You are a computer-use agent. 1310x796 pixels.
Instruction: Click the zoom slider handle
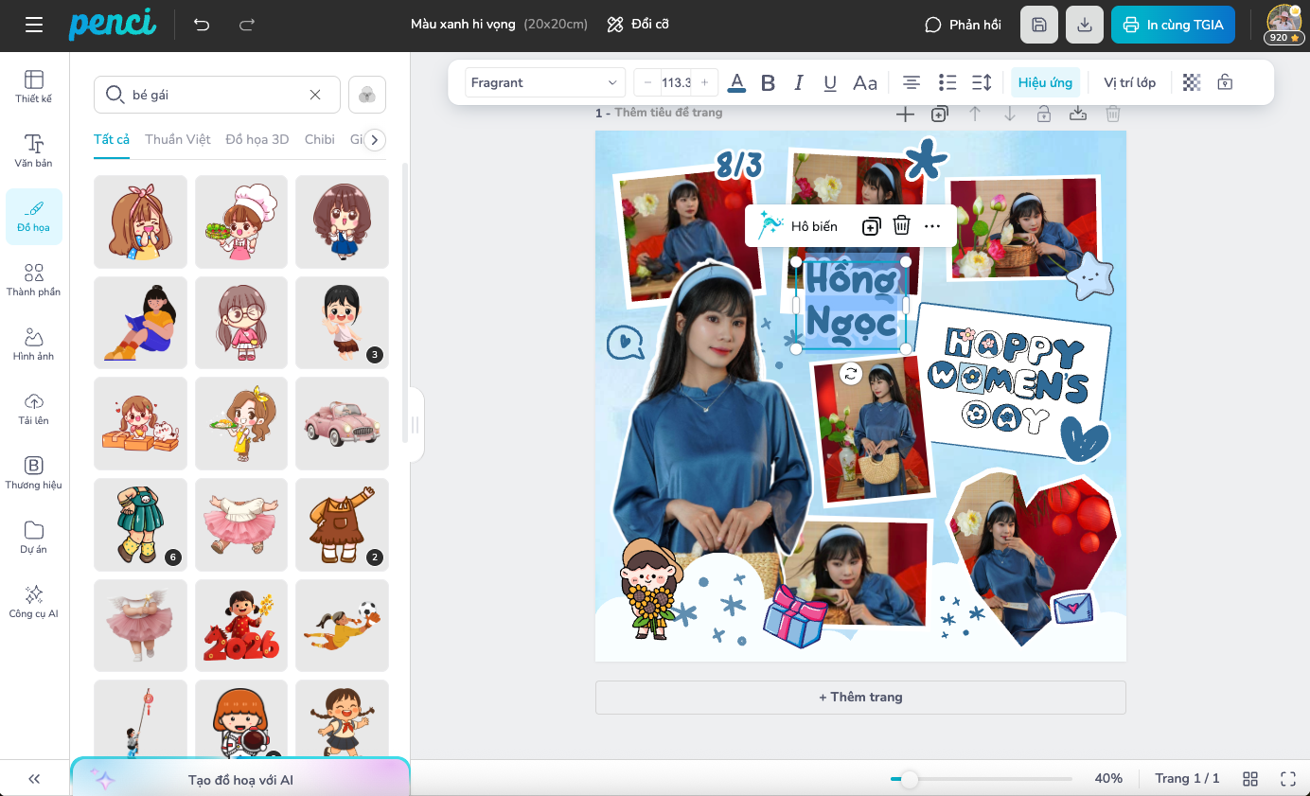coord(909,779)
